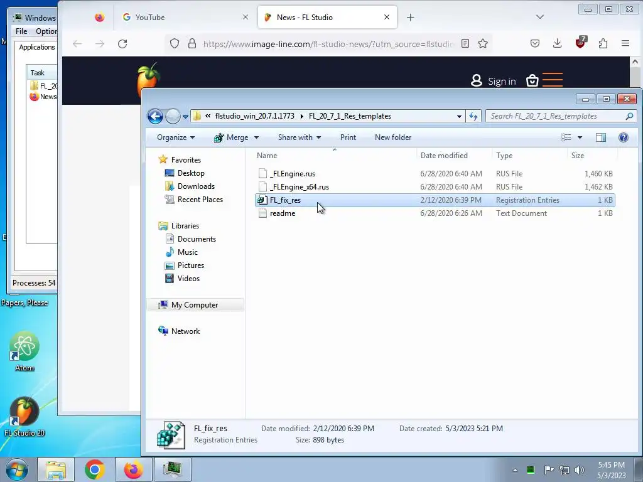Expand the address bar history dropdown

(x=459, y=116)
